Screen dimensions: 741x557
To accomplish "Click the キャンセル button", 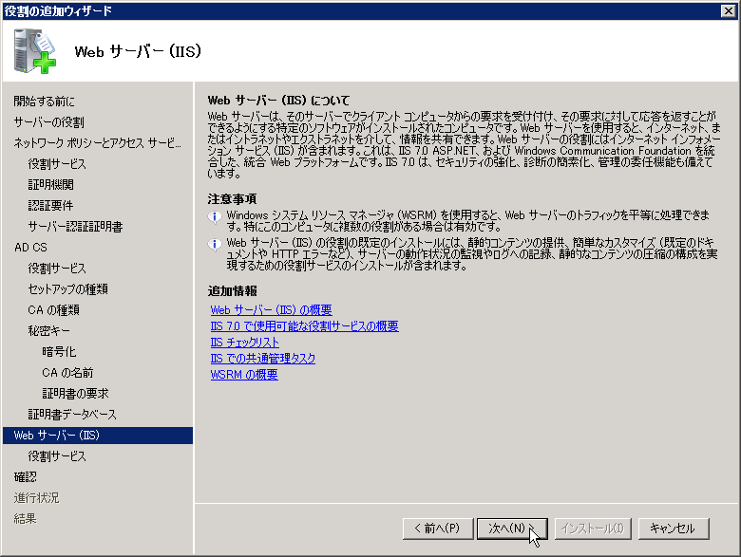I will point(674,529).
